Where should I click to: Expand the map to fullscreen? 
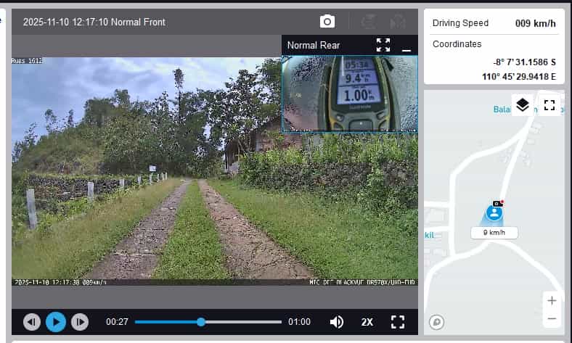tap(549, 105)
